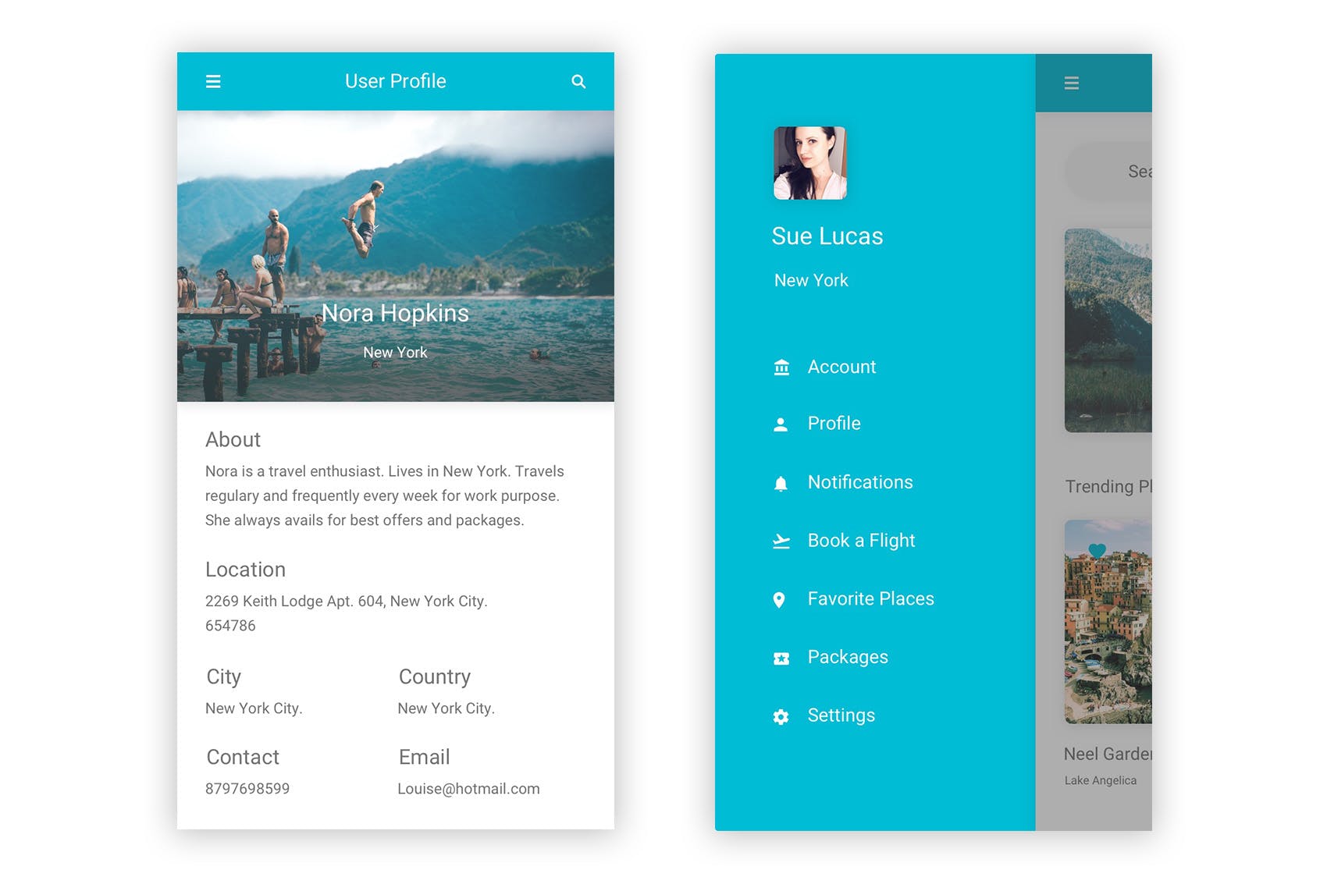
Task: Click the Packages ticket icon
Action: 780,657
